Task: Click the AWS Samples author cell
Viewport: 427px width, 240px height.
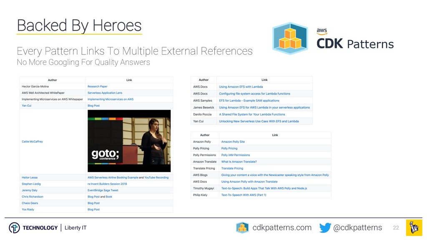Action: tap(203, 101)
